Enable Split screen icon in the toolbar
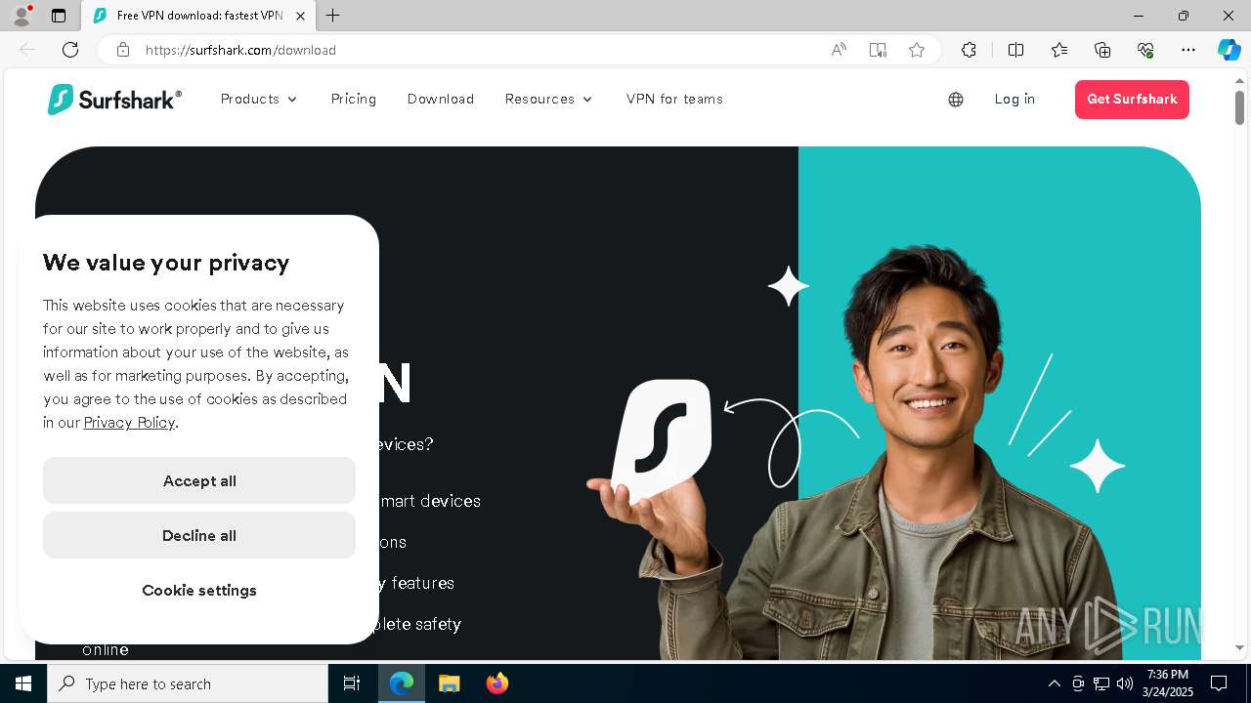This screenshot has height=703, width=1251. click(x=1015, y=50)
